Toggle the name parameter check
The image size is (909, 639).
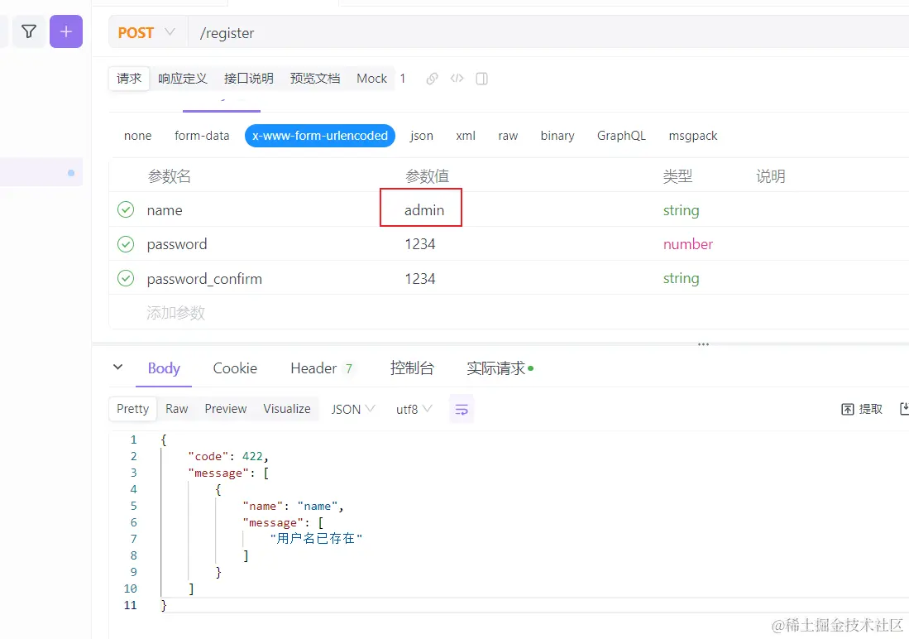coord(126,209)
